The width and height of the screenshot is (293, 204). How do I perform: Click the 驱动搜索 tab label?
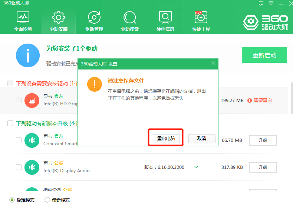[x=130, y=29]
